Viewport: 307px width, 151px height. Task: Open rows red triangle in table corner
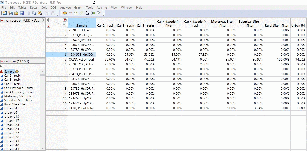tap(49, 26)
